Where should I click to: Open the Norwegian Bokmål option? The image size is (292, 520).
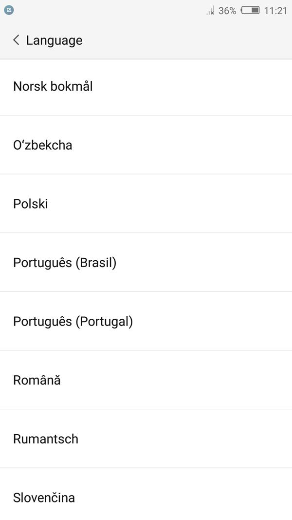click(146, 87)
